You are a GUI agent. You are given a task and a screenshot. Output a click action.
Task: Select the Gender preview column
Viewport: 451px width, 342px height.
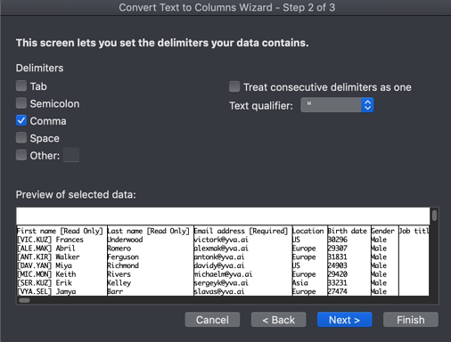[x=384, y=261]
